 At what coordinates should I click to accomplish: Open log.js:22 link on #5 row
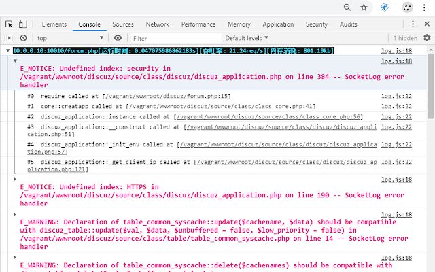pos(396,162)
